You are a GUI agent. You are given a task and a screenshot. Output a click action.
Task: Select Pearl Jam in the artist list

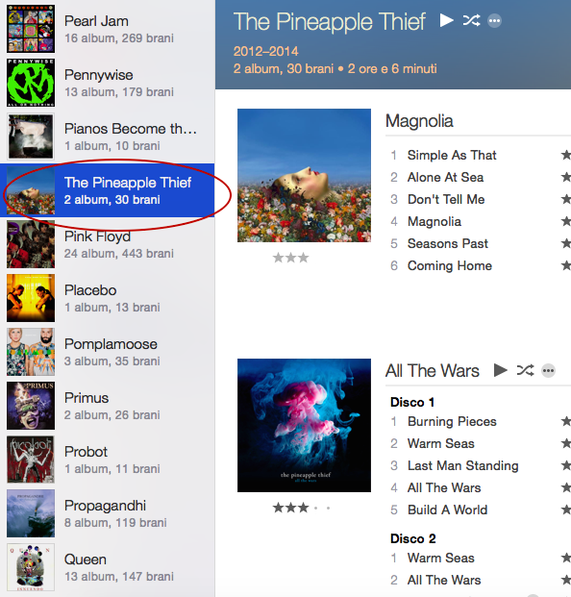pos(108,29)
